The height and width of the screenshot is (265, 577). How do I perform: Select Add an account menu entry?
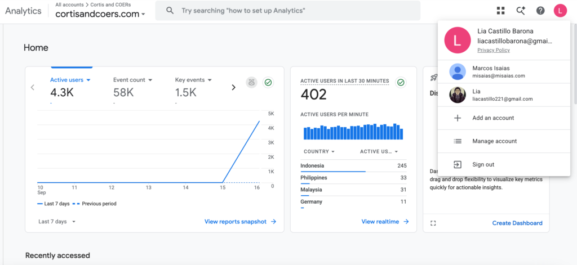pos(504,118)
